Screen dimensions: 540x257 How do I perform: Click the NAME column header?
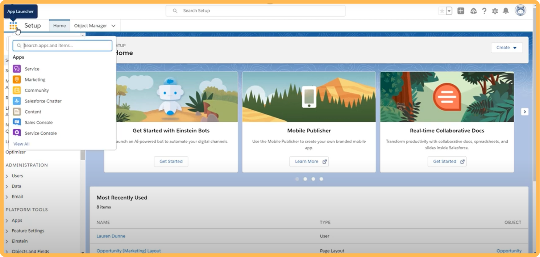pyautogui.click(x=103, y=222)
